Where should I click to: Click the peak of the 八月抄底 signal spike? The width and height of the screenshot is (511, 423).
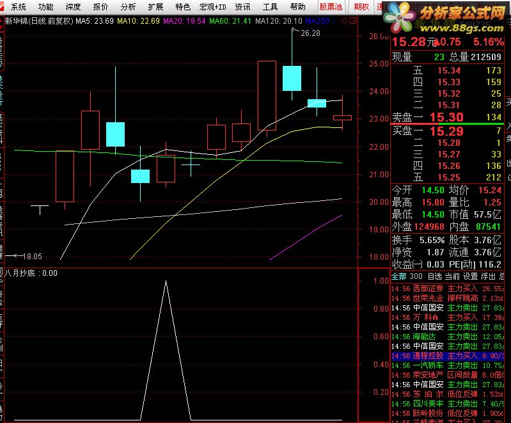[166, 281]
